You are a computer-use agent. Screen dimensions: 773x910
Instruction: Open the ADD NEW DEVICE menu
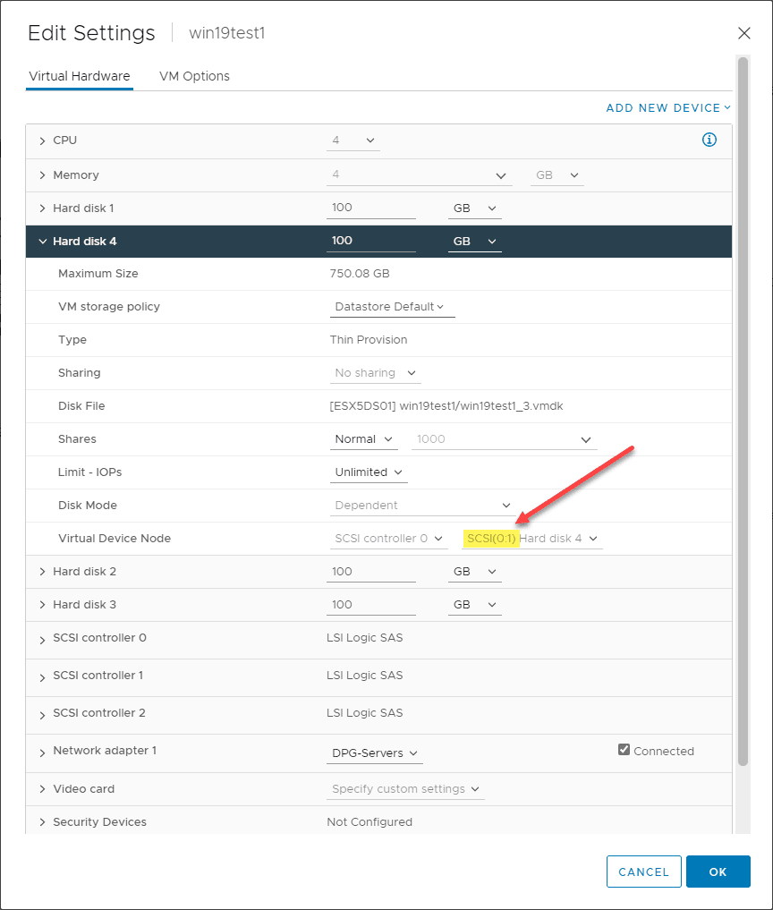(x=668, y=108)
